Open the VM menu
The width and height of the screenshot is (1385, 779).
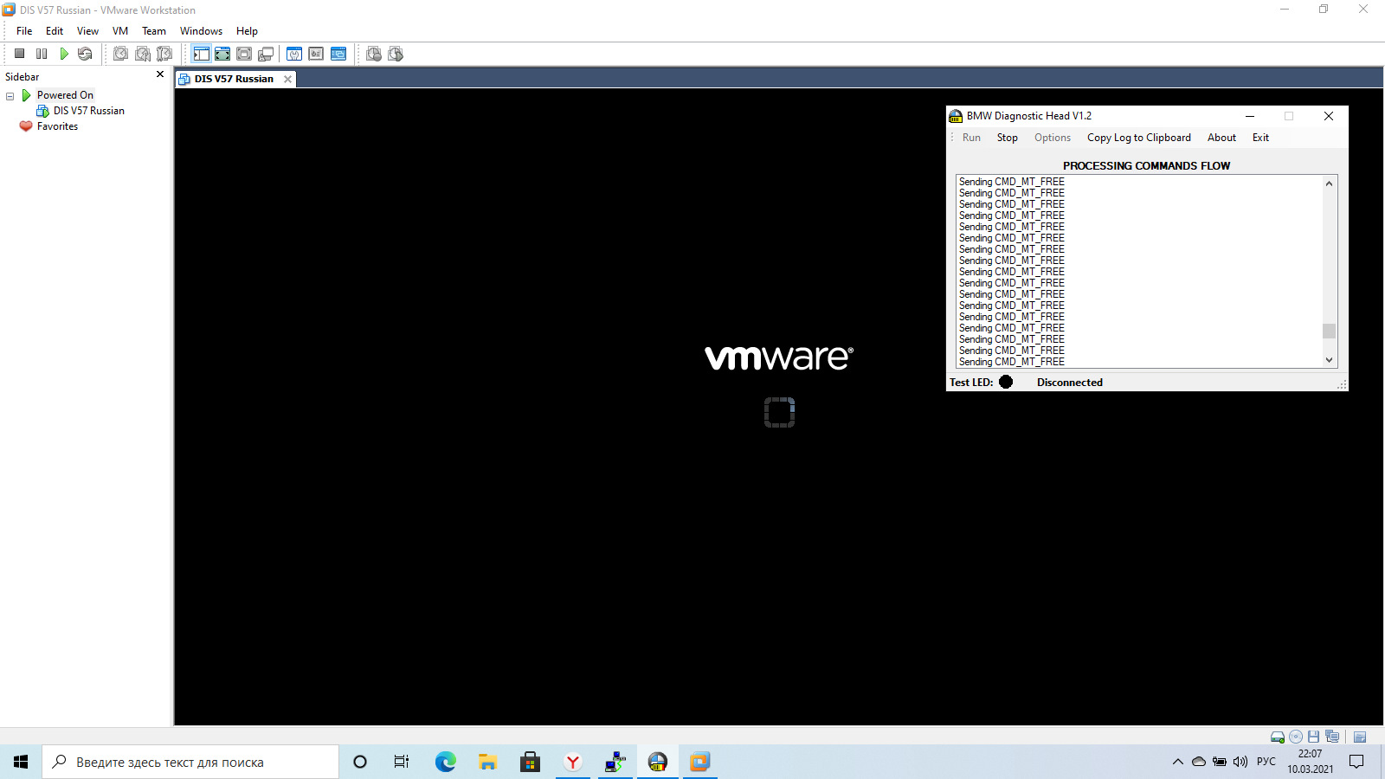[x=120, y=31]
